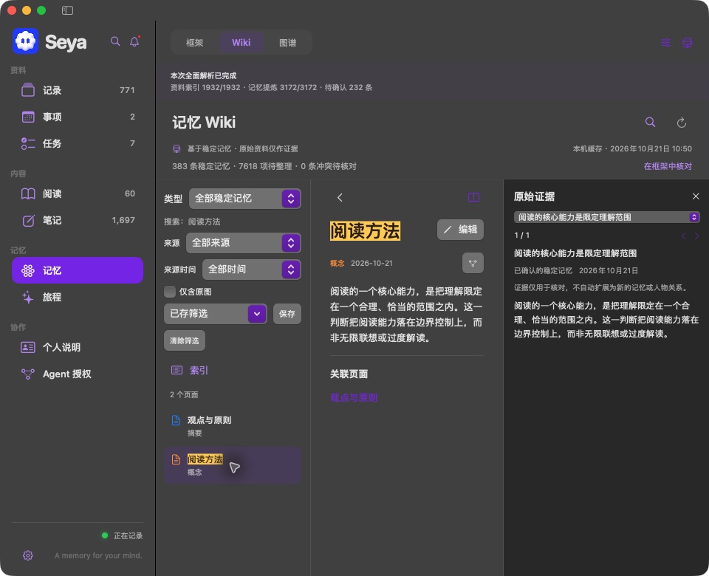The height and width of the screenshot is (576, 709).
Task: Click the 编辑 button
Action: (460, 230)
